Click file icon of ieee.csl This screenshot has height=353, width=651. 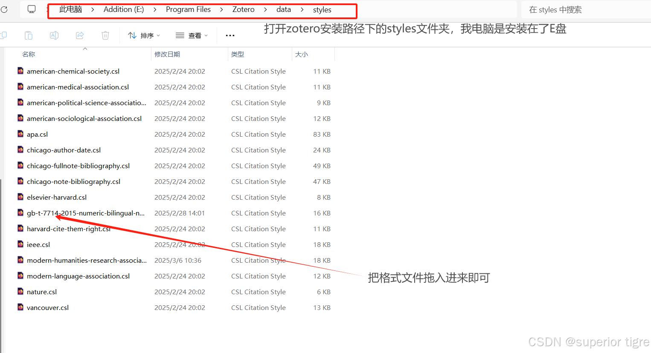click(x=20, y=244)
